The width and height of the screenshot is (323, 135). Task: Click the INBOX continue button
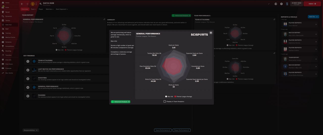coord(312,4)
